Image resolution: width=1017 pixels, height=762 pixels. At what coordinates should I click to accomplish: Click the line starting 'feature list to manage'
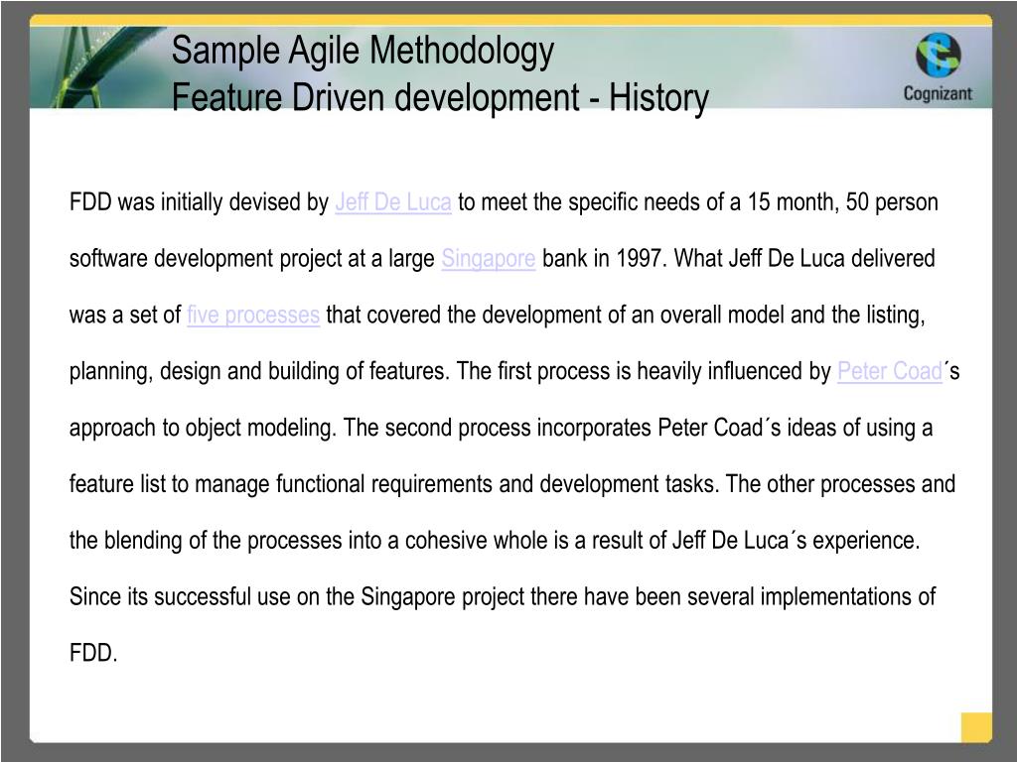pyautogui.click(x=511, y=484)
